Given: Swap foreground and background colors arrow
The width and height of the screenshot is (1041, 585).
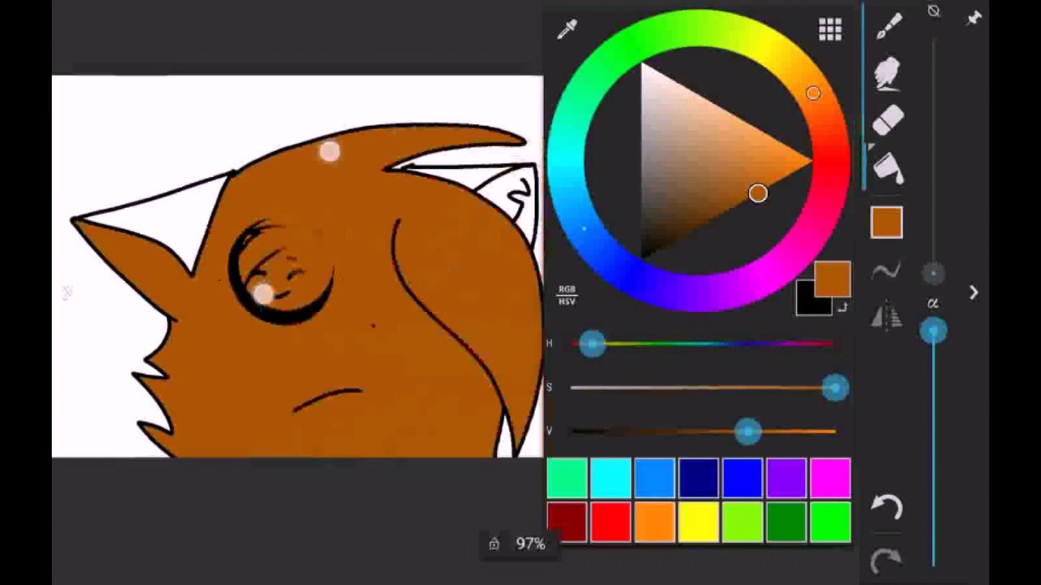Looking at the screenshot, I should pyautogui.click(x=843, y=307).
